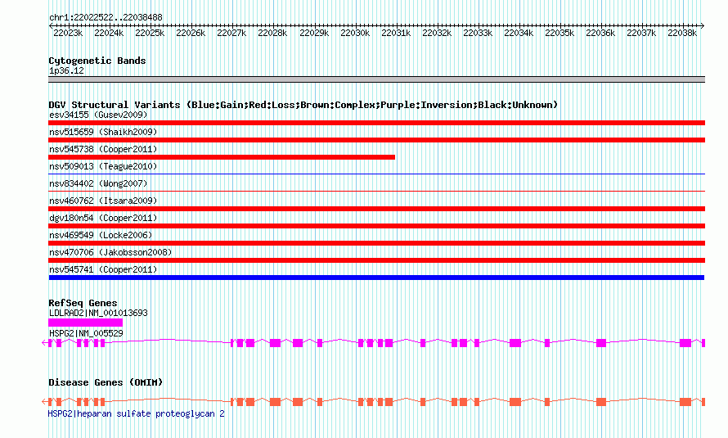Click the 22023k ruler tick label
The width and height of the screenshot is (728, 438).
68,33
